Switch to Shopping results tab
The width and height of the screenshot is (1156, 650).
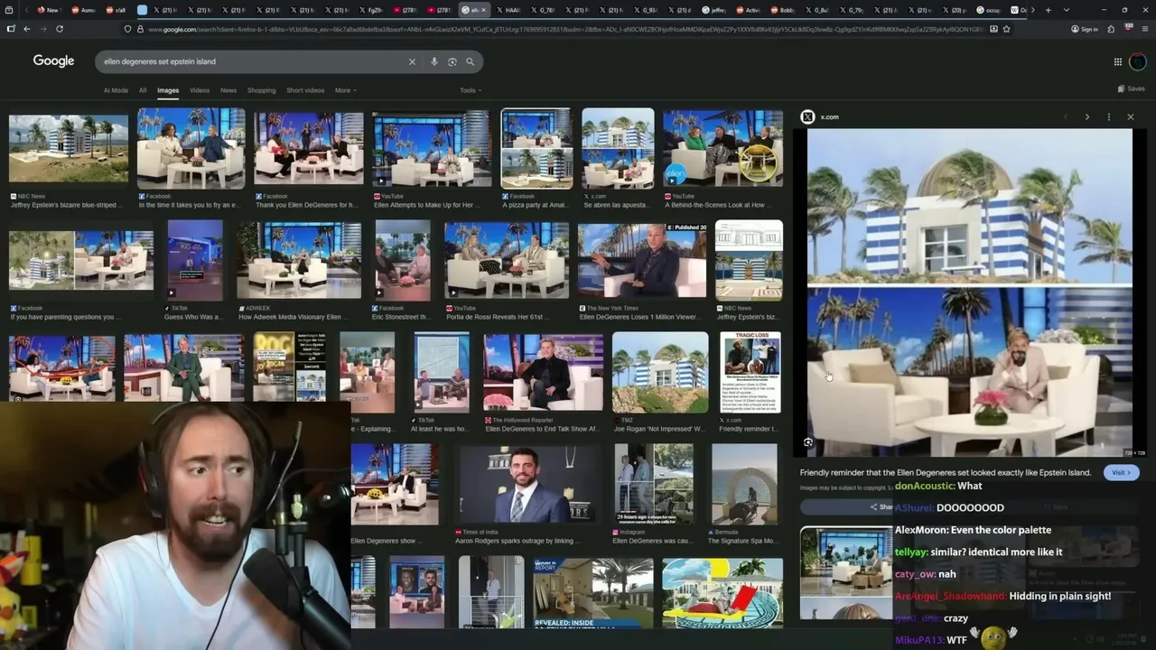(262, 90)
